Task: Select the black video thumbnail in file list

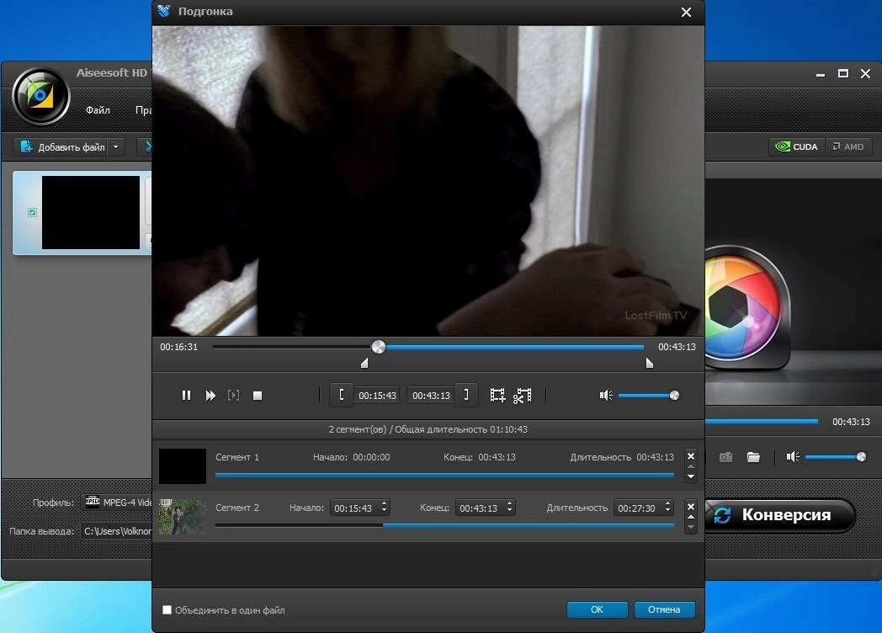Action: (x=91, y=212)
